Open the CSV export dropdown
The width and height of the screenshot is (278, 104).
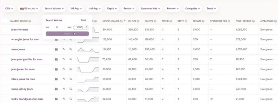click(9, 9)
